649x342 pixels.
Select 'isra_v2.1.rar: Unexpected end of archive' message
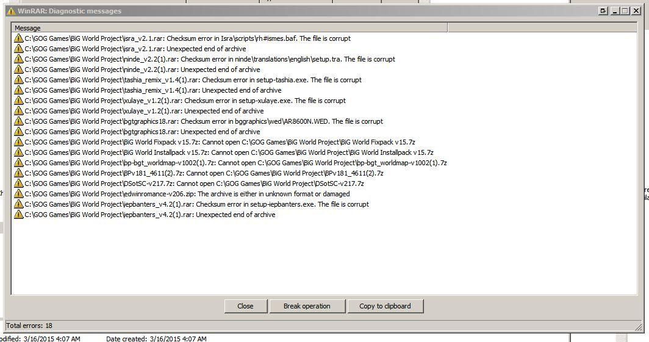coord(135,49)
